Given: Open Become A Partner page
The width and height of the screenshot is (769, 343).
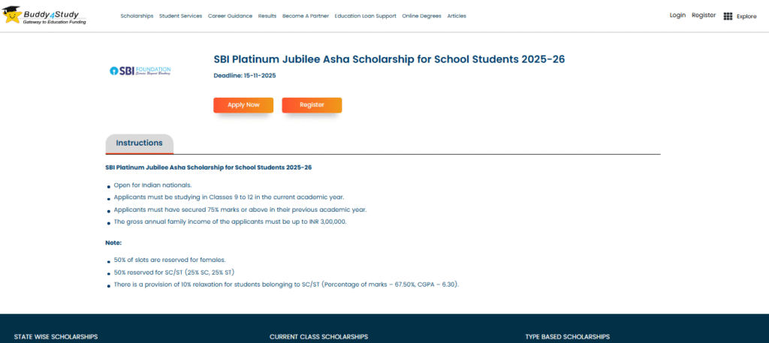Looking at the screenshot, I should tap(305, 16).
